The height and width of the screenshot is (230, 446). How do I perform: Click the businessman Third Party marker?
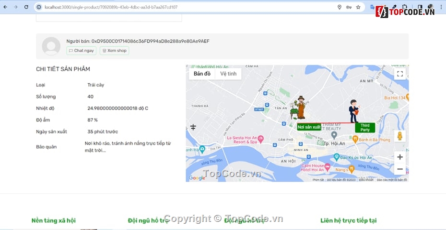pyautogui.click(x=354, y=111)
